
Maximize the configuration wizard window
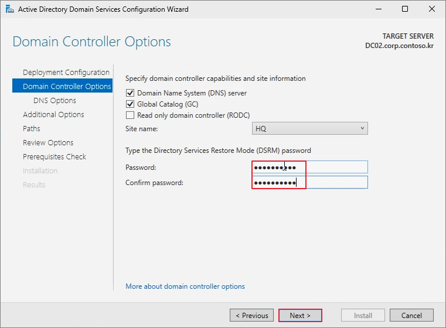click(x=405, y=9)
